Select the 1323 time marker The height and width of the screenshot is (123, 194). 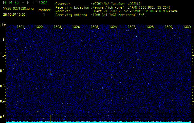58,27
